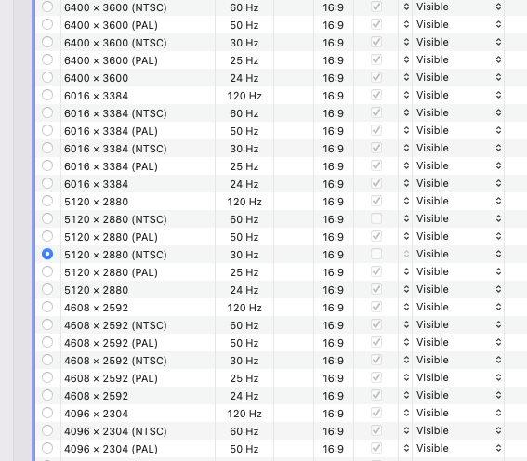The width and height of the screenshot is (527, 461).
Task: Click the small up-down arrows beside 6016 × 3384 (NTSC) 60 Hz checkbox
Action: [x=407, y=112]
